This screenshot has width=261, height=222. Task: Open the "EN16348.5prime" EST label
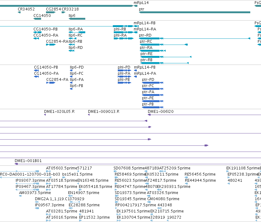click(x=93, y=180)
